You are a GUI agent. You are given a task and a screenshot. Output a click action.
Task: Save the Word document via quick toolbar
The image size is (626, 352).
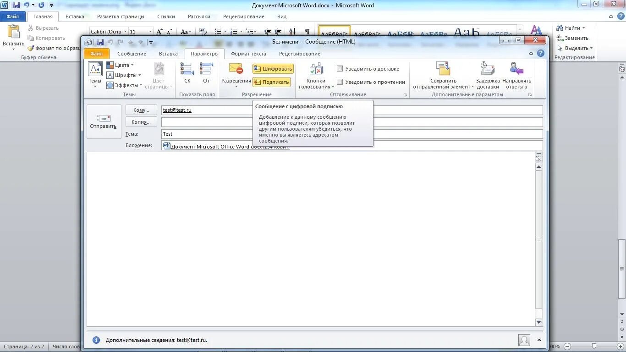[16, 5]
